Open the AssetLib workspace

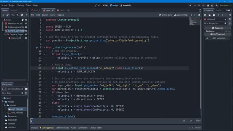[126, 5]
